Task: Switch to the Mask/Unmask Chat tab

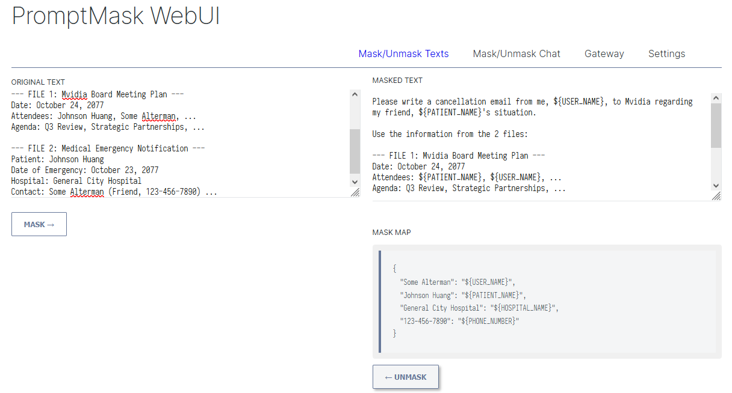Action: pos(516,53)
